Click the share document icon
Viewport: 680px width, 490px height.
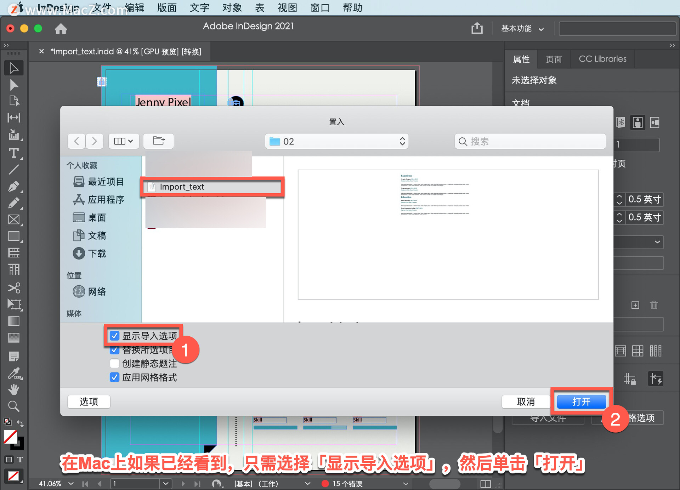coord(477,28)
